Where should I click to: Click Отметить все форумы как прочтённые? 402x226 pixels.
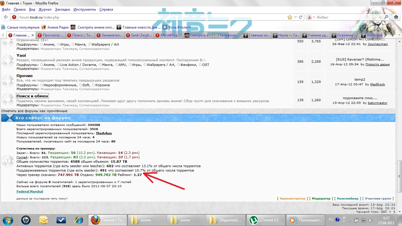34,111
